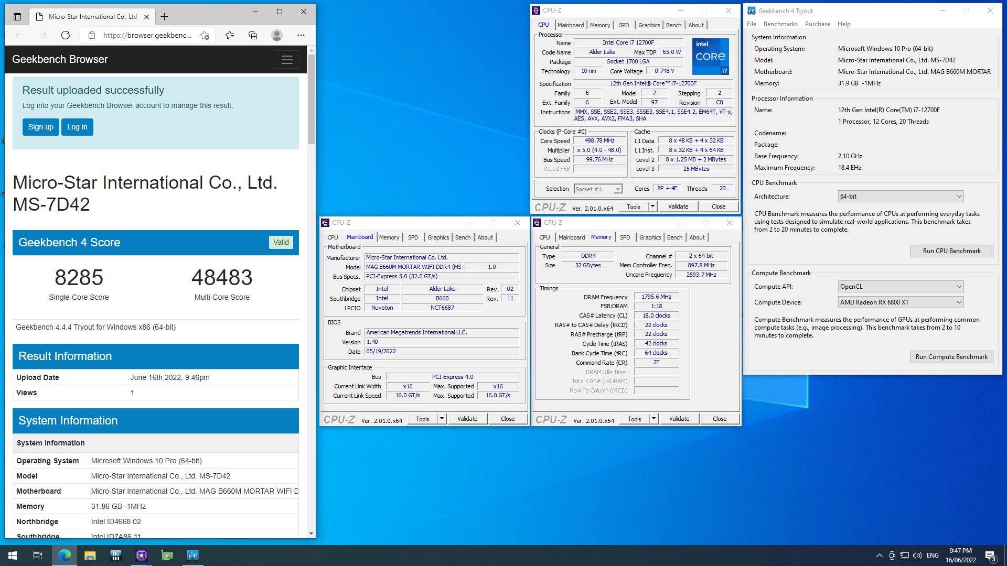Open the Compute API OpenCL dropdown

pyautogui.click(x=901, y=287)
